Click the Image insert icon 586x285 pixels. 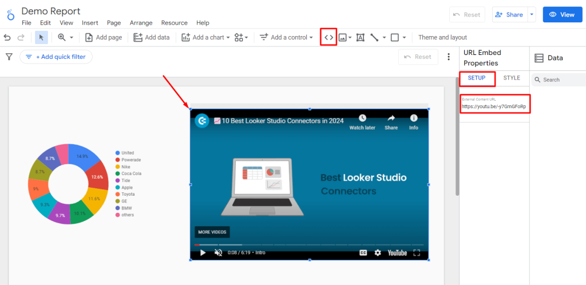coord(343,37)
